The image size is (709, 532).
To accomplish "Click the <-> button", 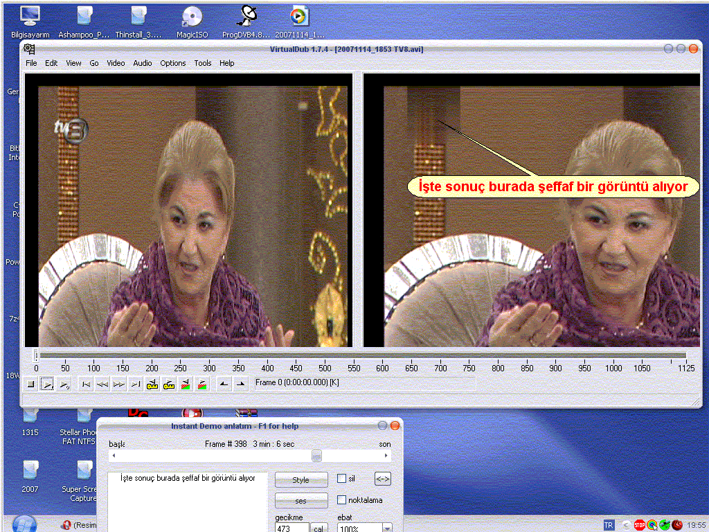I will coord(382,479).
